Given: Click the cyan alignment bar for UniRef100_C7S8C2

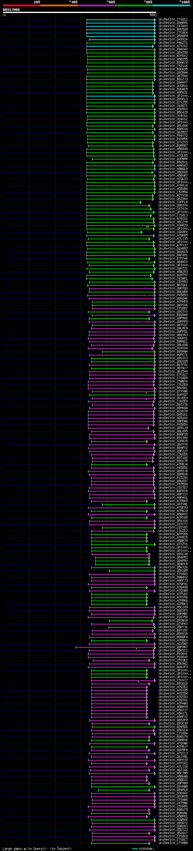Looking at the screenshot, I should pyautogui.click(x=121, y=20).
